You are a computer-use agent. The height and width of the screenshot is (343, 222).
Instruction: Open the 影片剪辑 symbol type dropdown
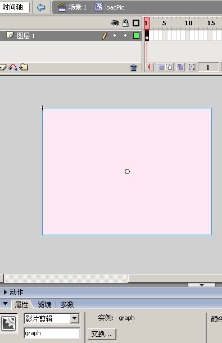(75, 318)
